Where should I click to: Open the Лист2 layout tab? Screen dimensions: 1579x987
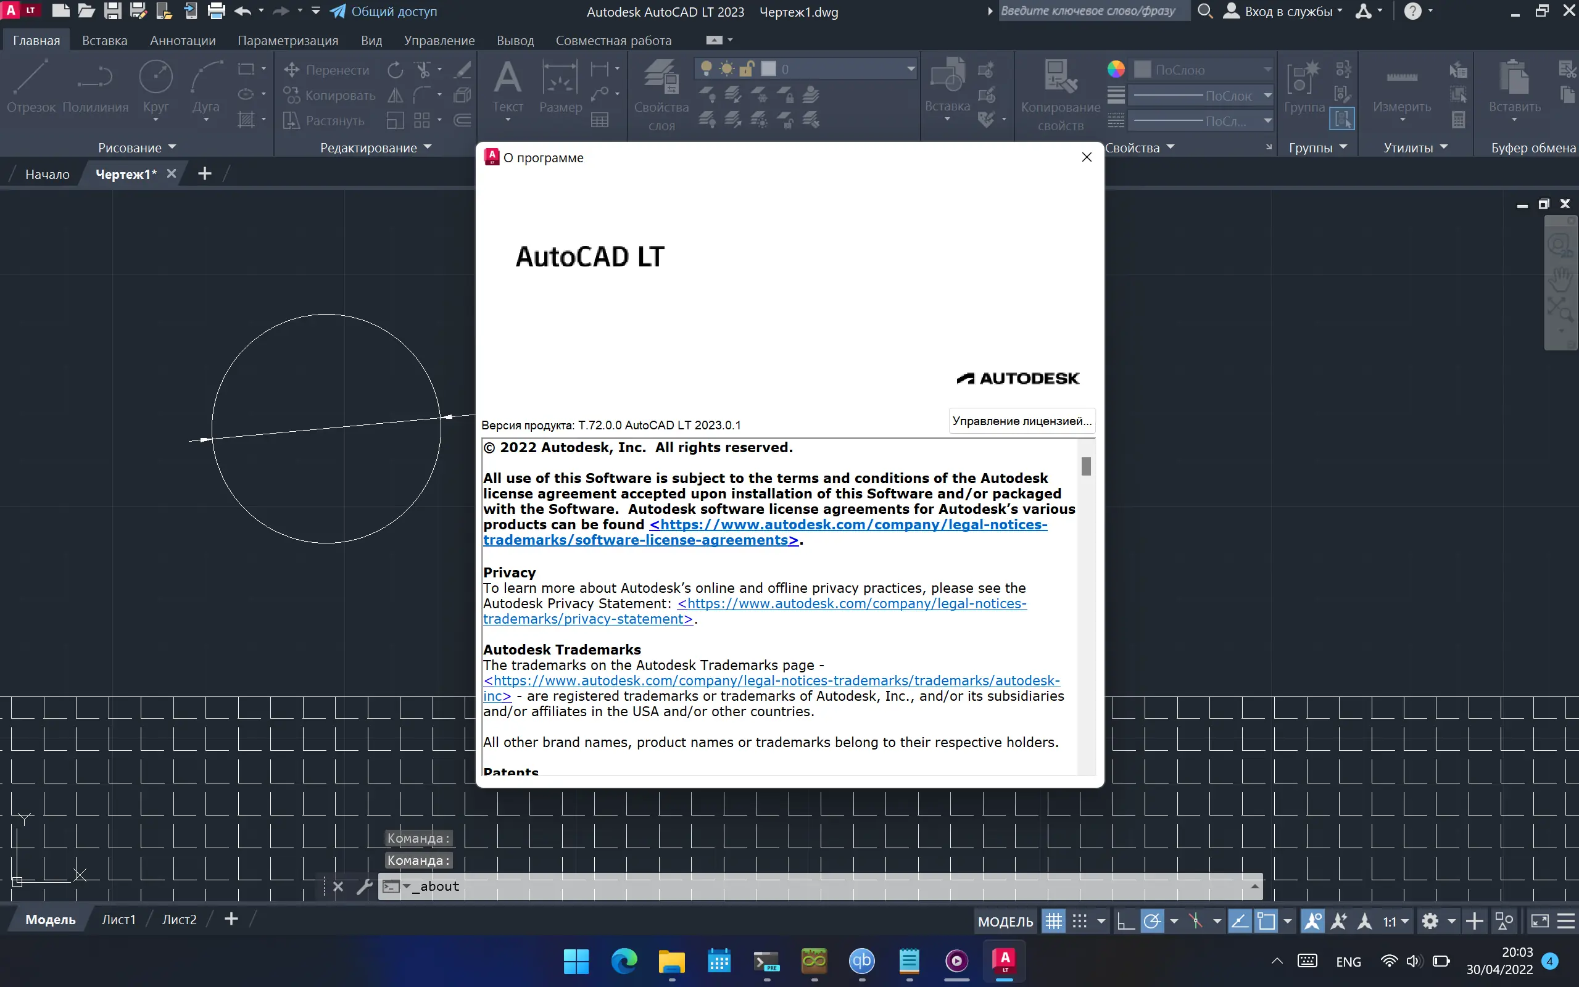point(179,919)
